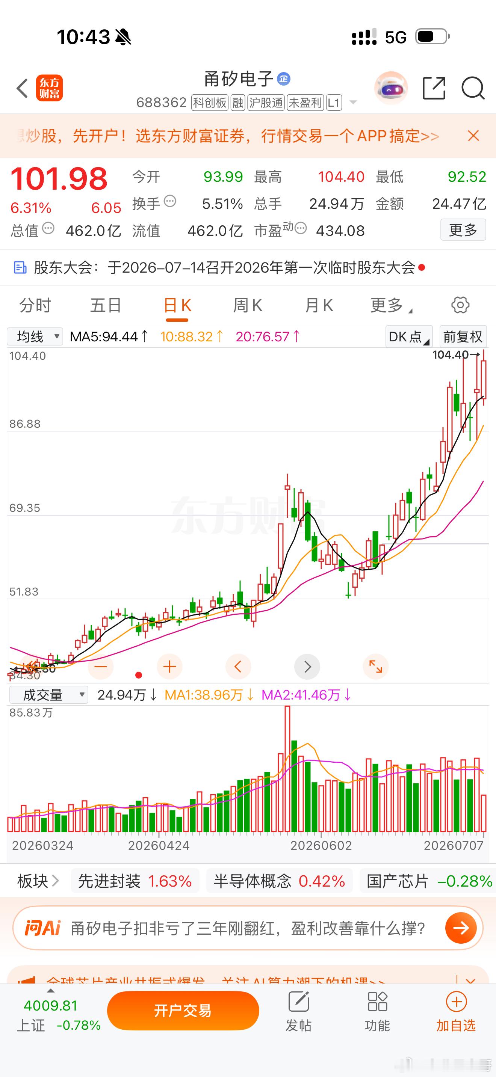Tap the current price 101.98
The image size is (496, 1077).
59,178
